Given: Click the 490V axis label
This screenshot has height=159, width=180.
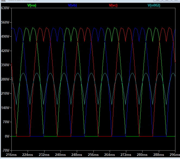Looking at the screenshot, I should [x=5, y=36].
